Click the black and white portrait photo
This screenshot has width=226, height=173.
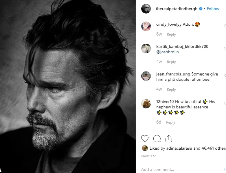68,86
